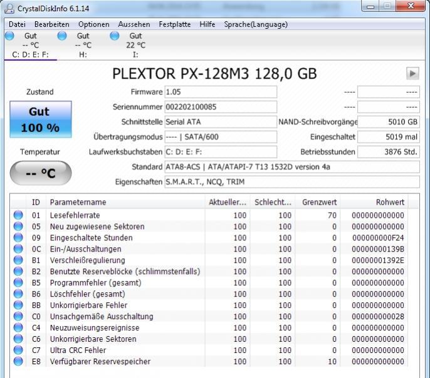Screen dimensions: 430x378
Task: Click the Schnittstelle field Serial ATA
Action: click(x=221, y=122)
